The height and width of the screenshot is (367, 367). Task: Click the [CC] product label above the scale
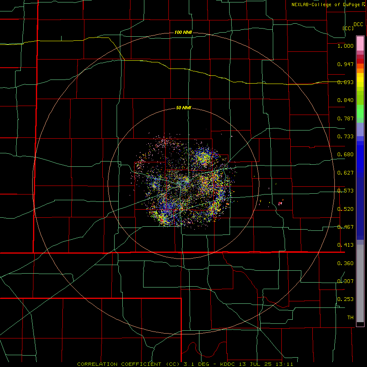click(348, 28)
